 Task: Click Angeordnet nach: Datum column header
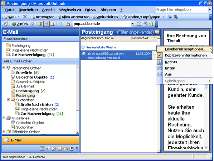pyautogui.click(x=106, y=38)
